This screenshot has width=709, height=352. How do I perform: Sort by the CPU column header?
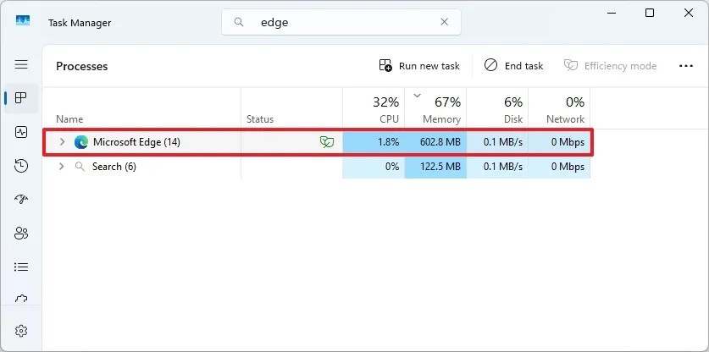click(374, 109)
